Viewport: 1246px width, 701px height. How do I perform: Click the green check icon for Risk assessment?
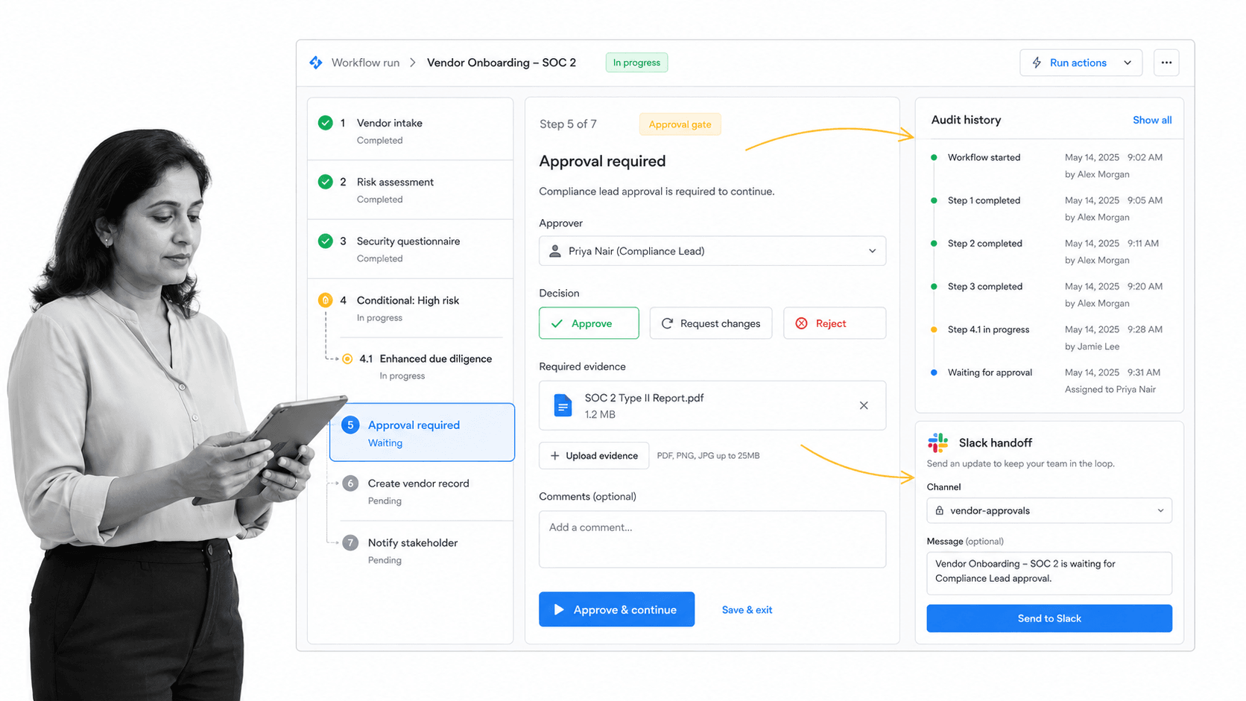[326, 182]
